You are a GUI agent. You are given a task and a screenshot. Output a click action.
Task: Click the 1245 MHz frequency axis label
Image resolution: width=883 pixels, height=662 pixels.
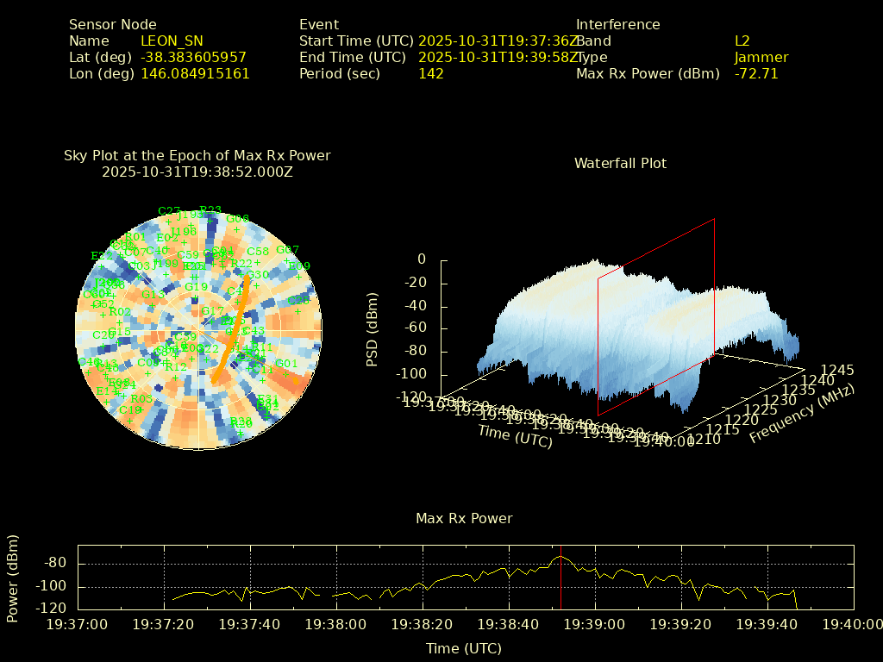(837, 370)
